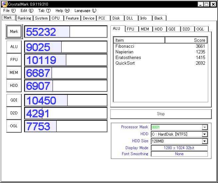Viewport: 218px width, 183px height.
Task: Switch to the Ranking tab
Action: click(25, 18)
